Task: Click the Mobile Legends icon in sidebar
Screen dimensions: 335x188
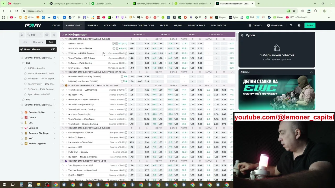Action: 26,144
